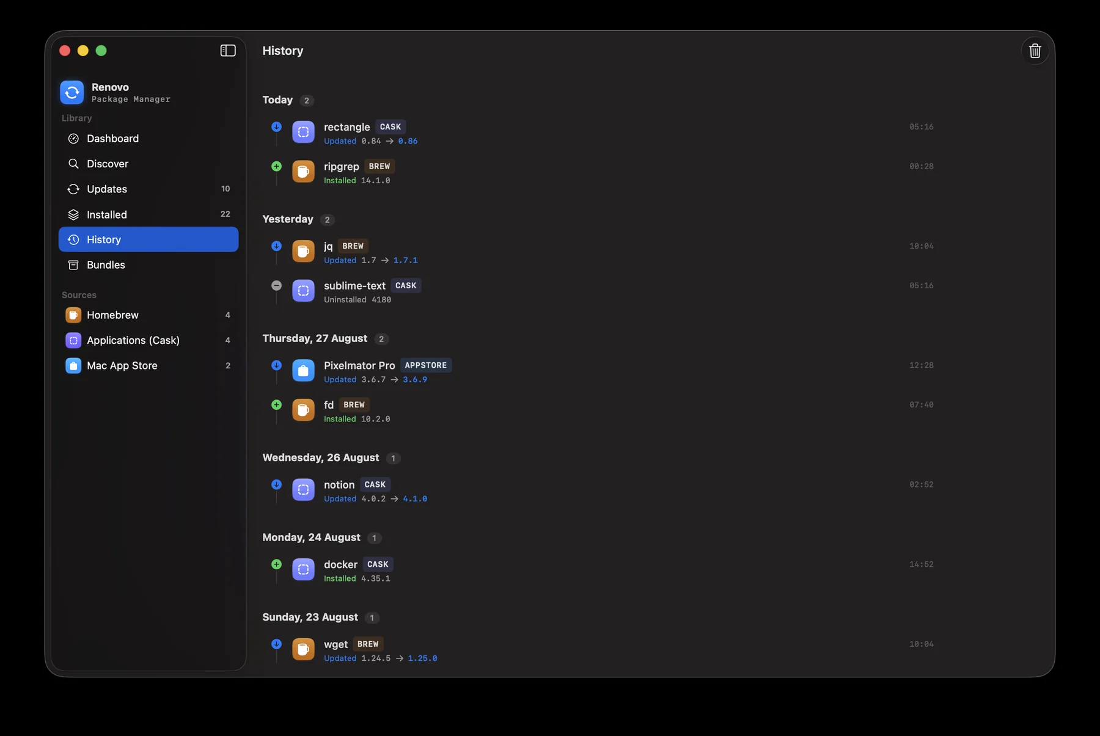Select the wget package name
This screenshot has width=1100, height=736.
[x=335, y=644]
